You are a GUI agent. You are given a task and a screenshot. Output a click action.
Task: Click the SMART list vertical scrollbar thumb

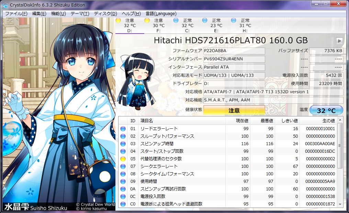[340, 146]
